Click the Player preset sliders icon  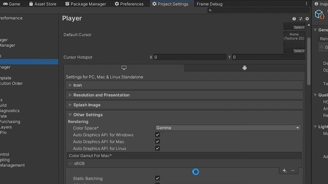pos(301,19)
